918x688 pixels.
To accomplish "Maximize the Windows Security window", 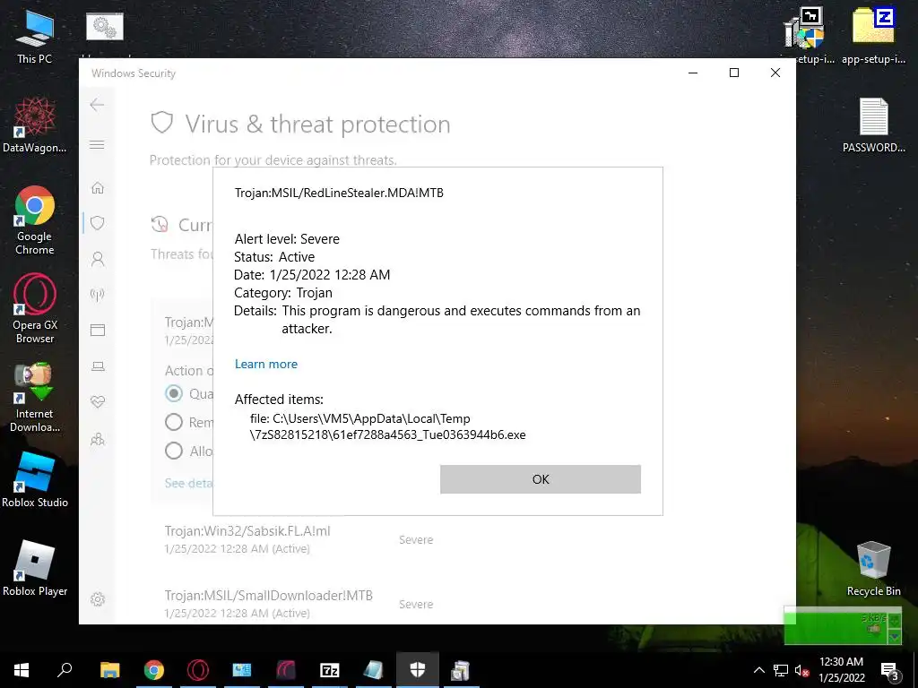I will 734,73.
